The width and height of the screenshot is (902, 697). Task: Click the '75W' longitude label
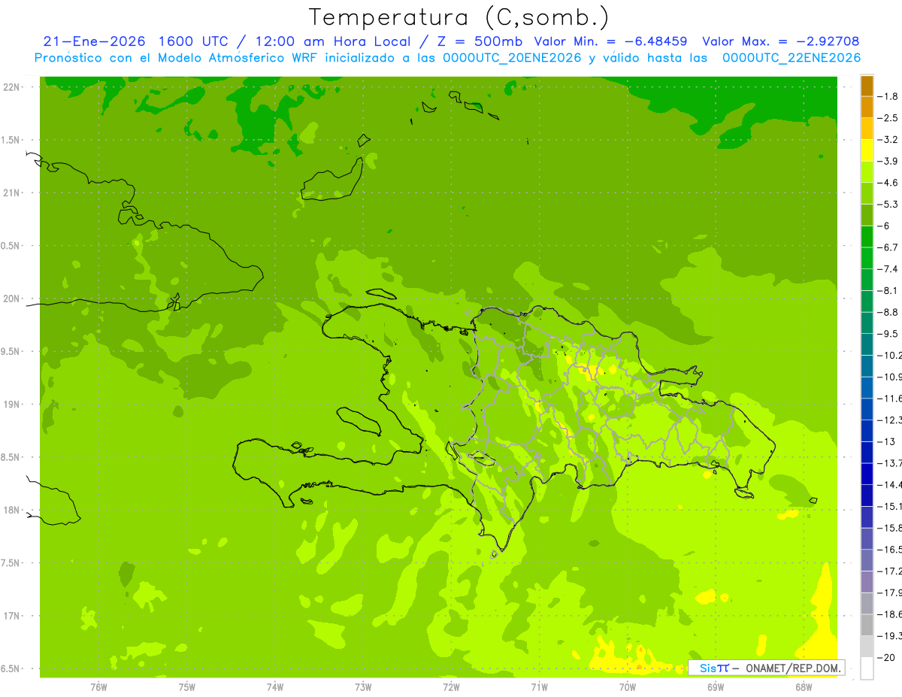(187, 687)
